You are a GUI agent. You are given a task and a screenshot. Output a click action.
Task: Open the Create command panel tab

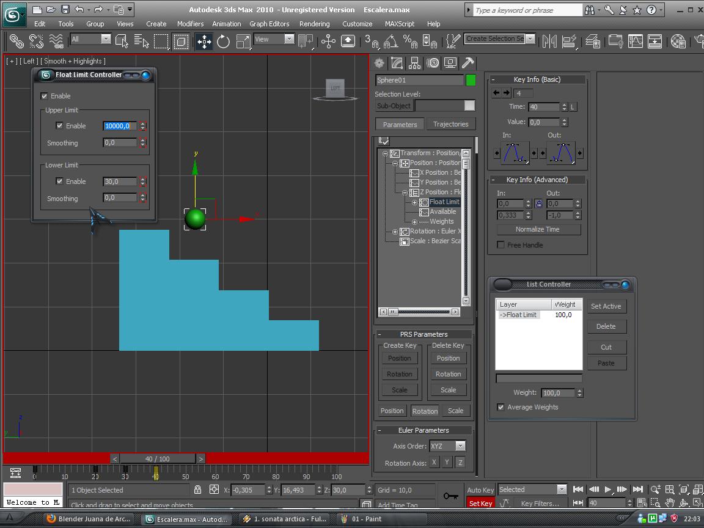pyautogui.click(x=380, y=63)
